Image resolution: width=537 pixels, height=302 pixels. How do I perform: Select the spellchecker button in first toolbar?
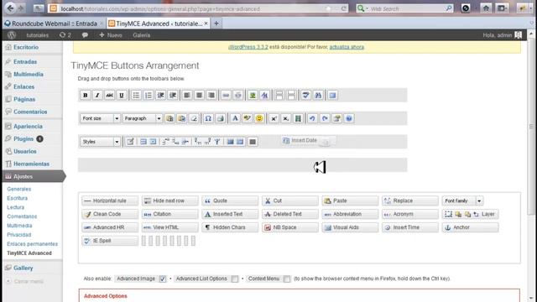click(305, 95)
